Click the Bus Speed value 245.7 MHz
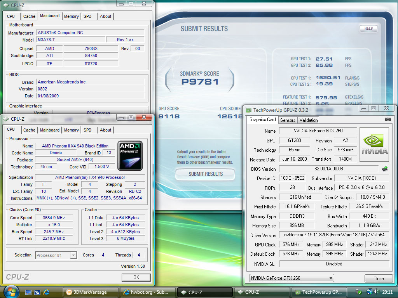 pos(54,232)
